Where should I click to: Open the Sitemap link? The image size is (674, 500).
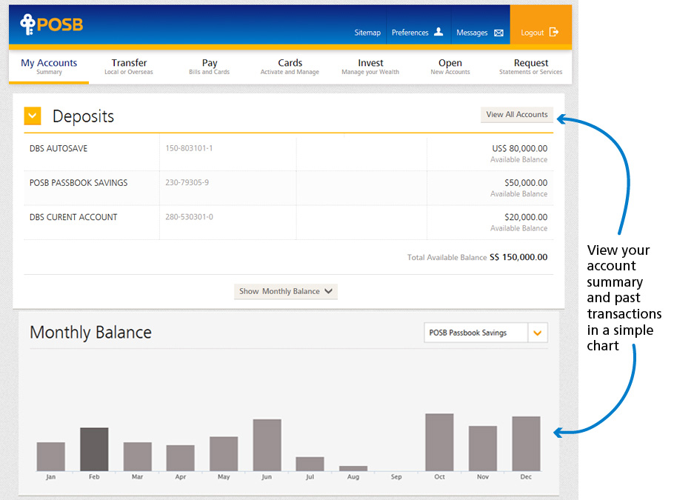coord(367,33)
